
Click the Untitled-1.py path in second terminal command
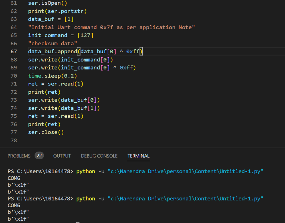click(185, 199)
